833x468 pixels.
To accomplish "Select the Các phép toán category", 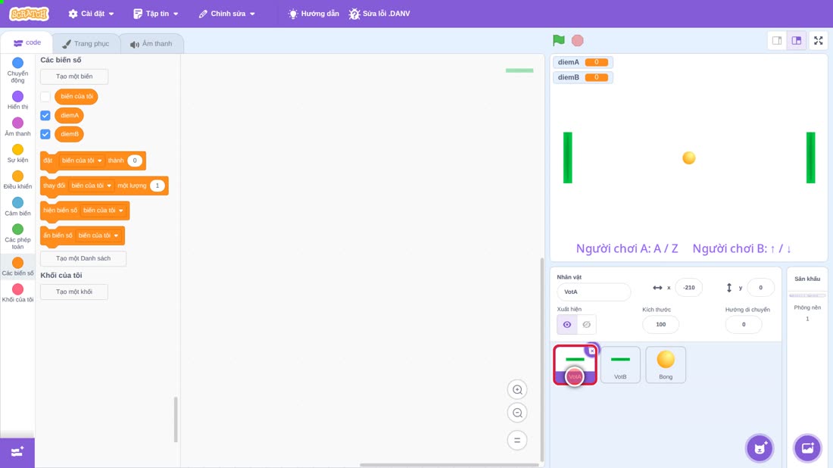I will coord(17,236).
